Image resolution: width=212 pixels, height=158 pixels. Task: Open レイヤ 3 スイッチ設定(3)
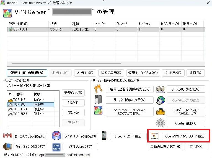pos(80,136)
